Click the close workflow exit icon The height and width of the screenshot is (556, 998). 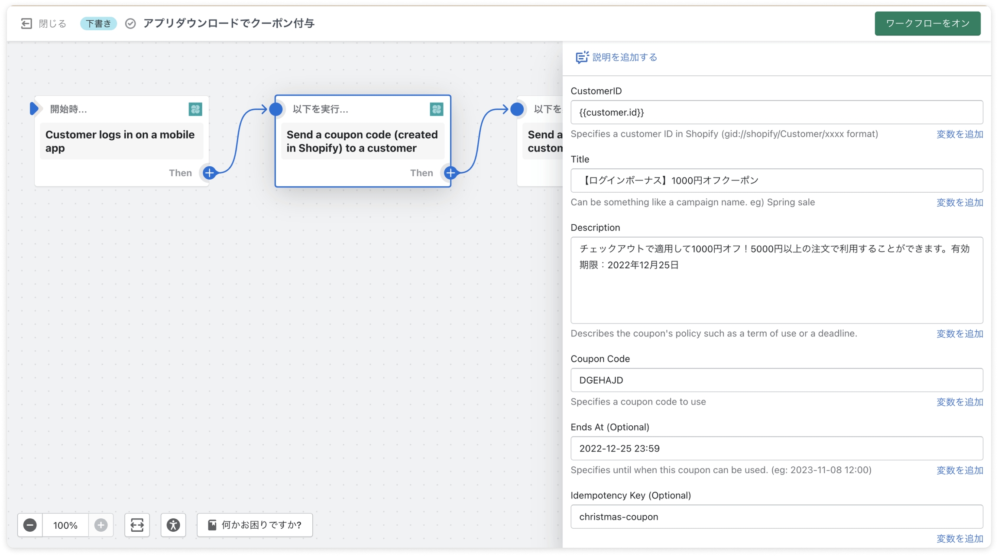coord(26,23)
